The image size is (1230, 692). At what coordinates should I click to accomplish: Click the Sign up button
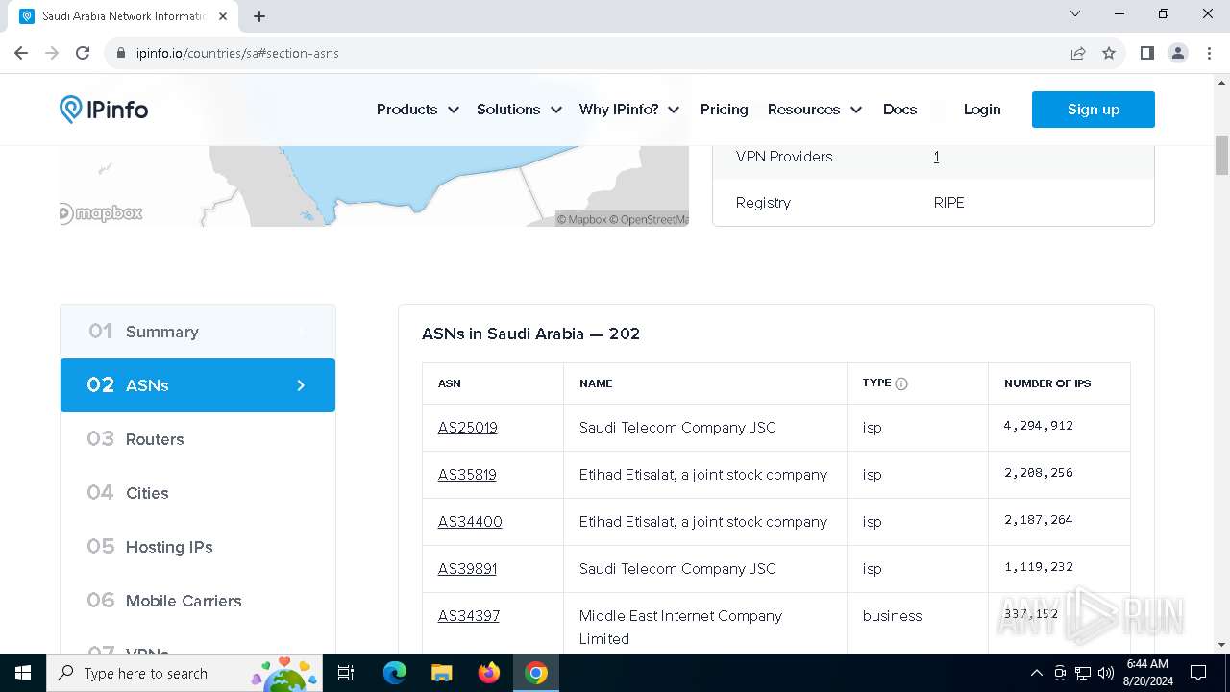coord(1094,110)
